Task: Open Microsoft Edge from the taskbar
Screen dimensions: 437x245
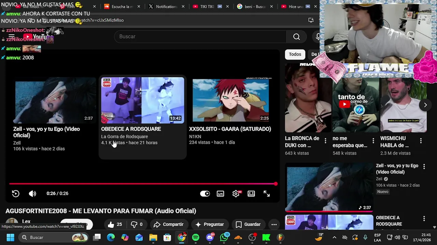Action: pyautogui.click(x=111, y=237)
